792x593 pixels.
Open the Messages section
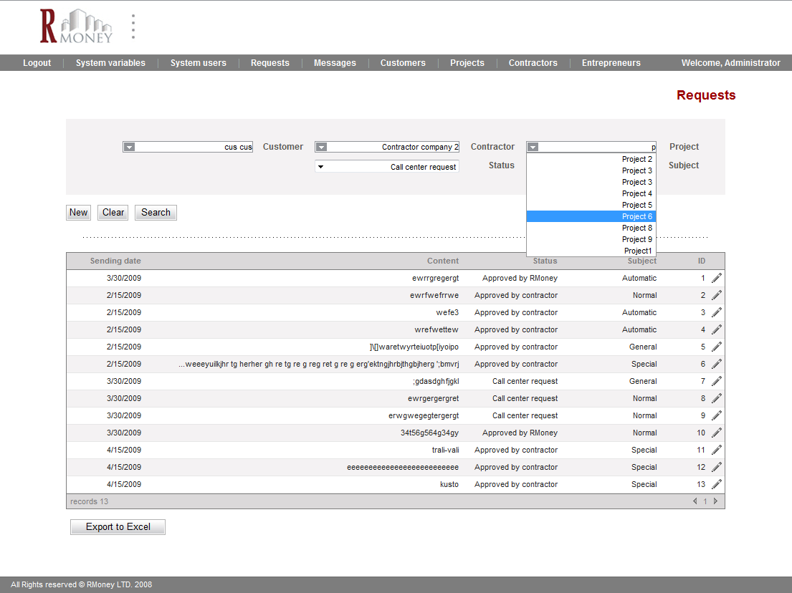click(x=335, y=62)
